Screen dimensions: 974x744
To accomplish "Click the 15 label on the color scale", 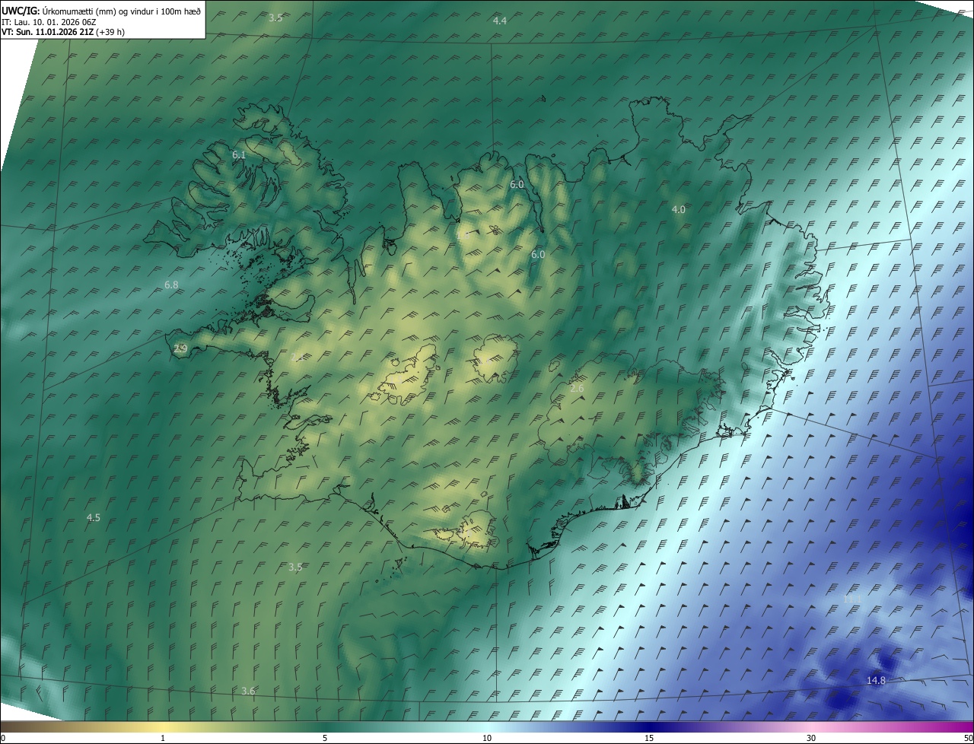I will point(649,739).
